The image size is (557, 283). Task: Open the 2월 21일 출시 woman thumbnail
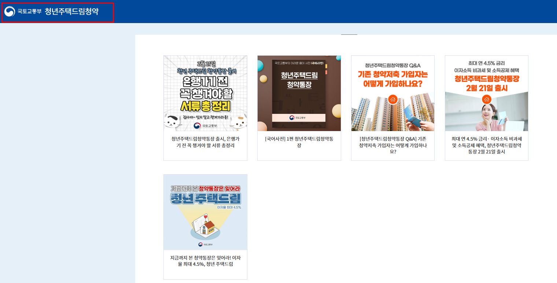487,93
